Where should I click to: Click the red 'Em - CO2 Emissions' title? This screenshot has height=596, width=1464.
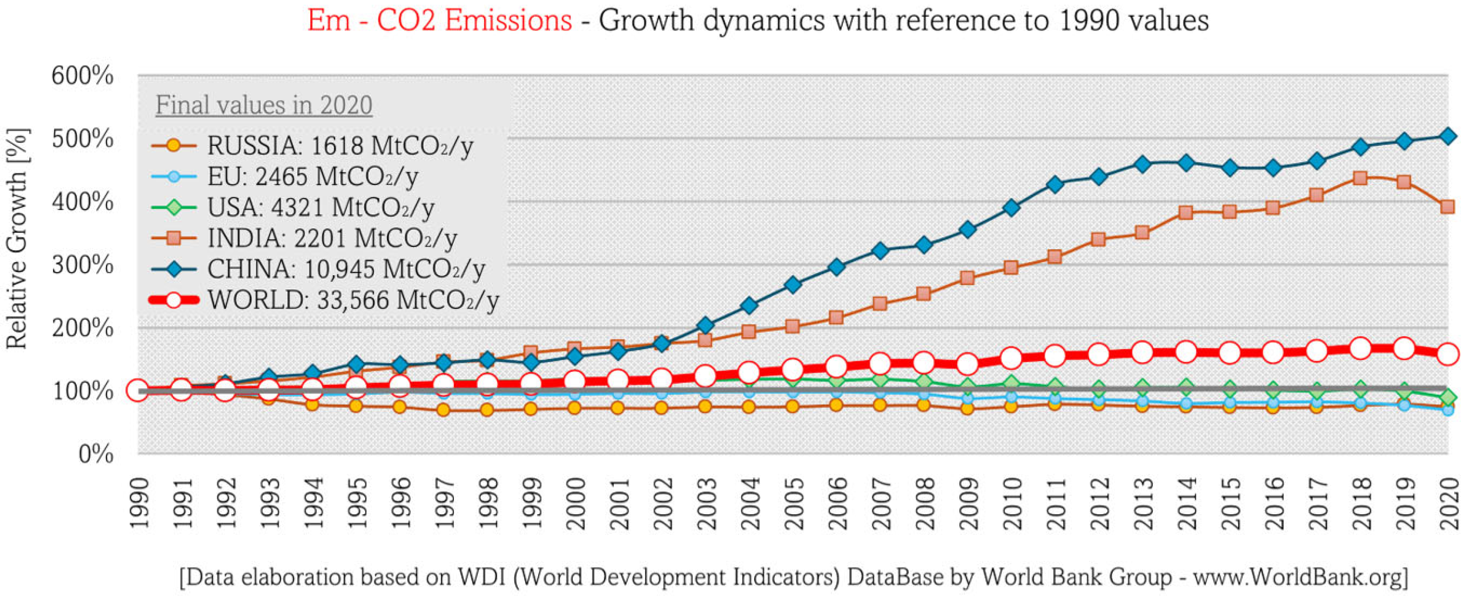(439, 21)
